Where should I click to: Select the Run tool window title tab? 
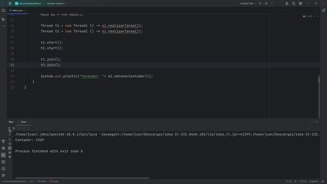(x=11, y=122)
